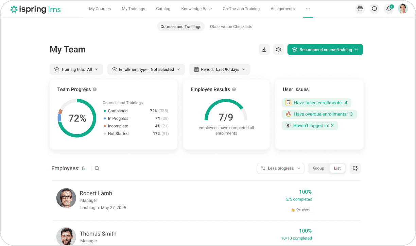Click Have failed enrollments: 4
This screenshot has height=246, width=416.
pos(316,103)
